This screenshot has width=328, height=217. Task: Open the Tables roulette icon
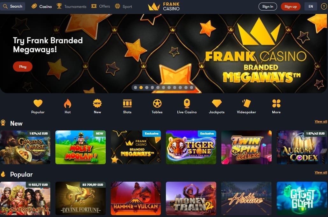point(157,103)
